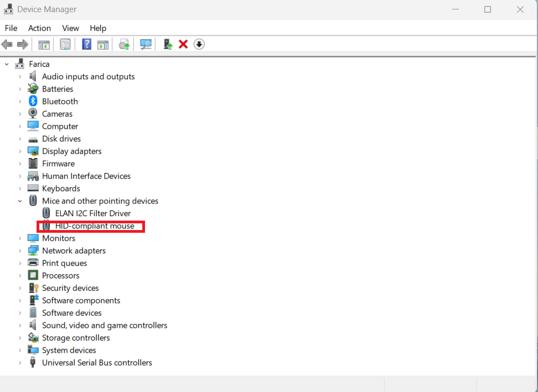This screenshot has height=392, width=538.
Task: Open the Action menu
Action: 39,28
